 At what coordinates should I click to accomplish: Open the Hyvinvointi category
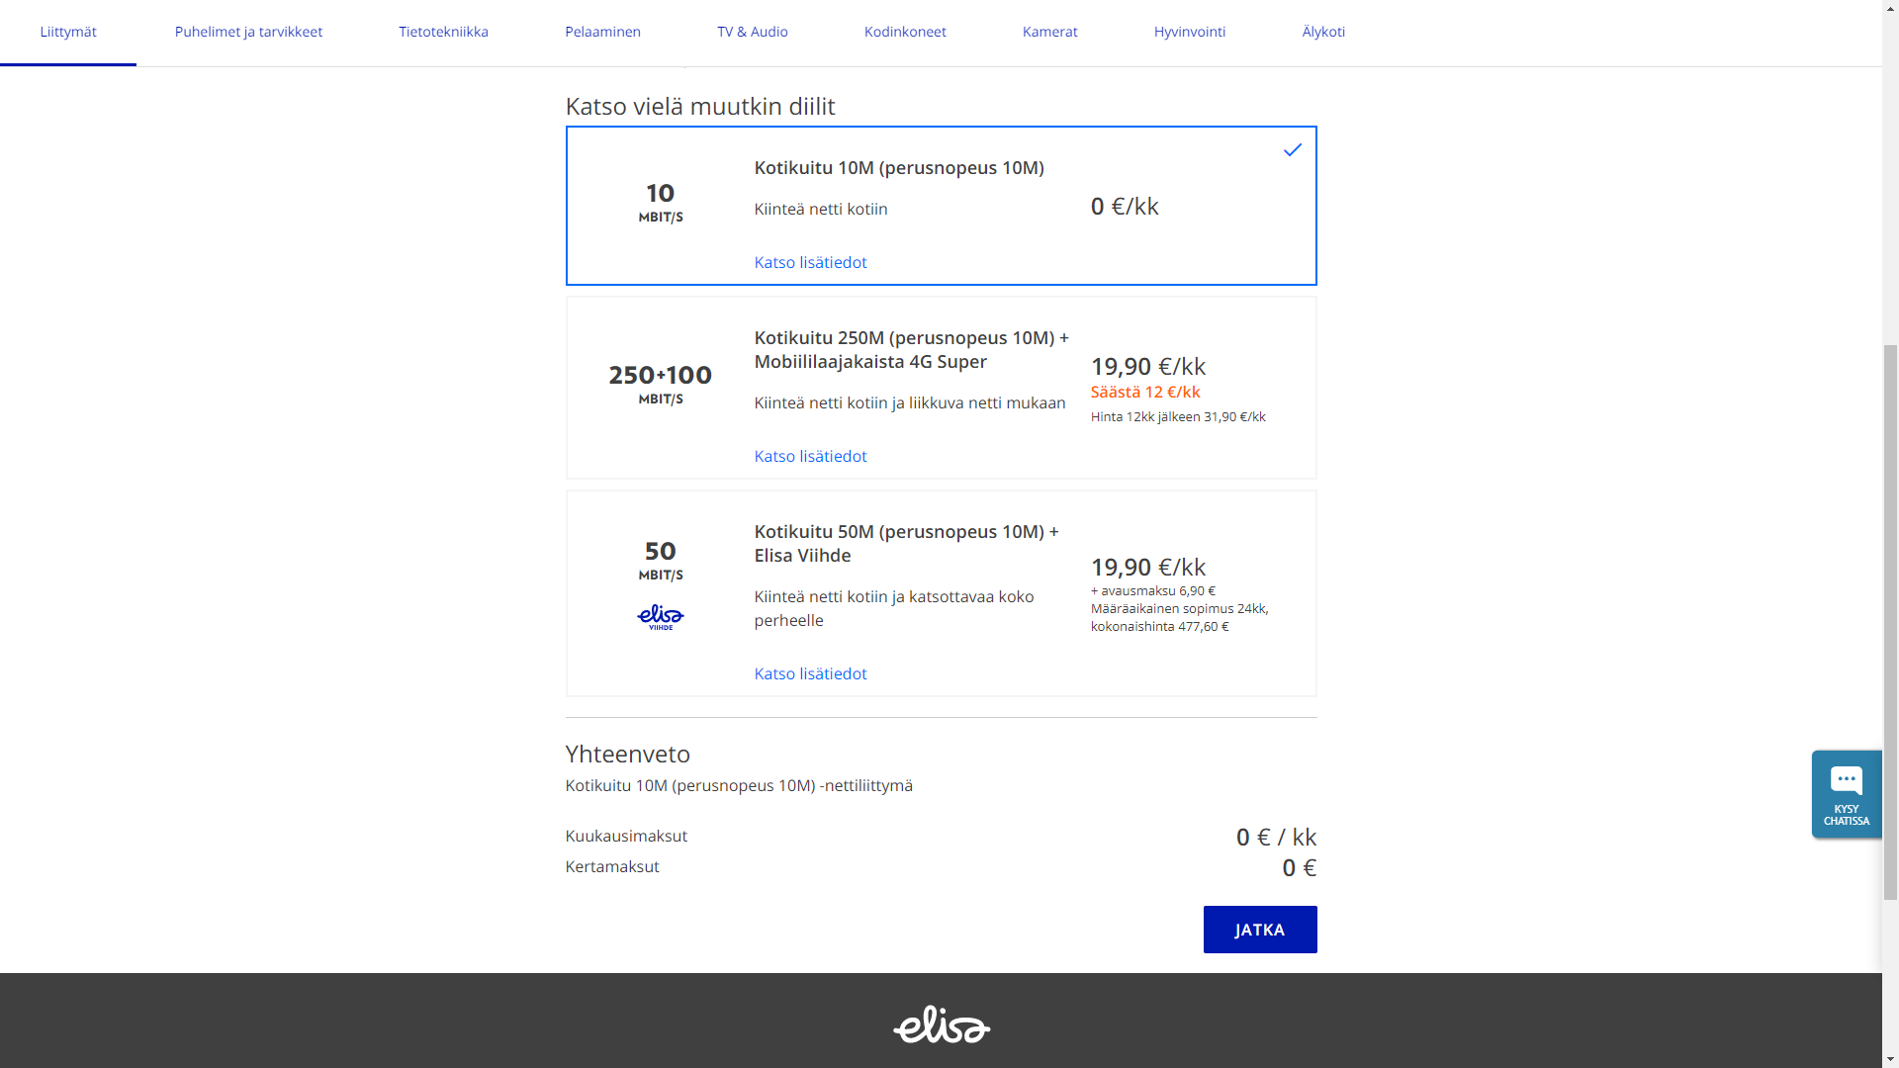pos(1190,32)
